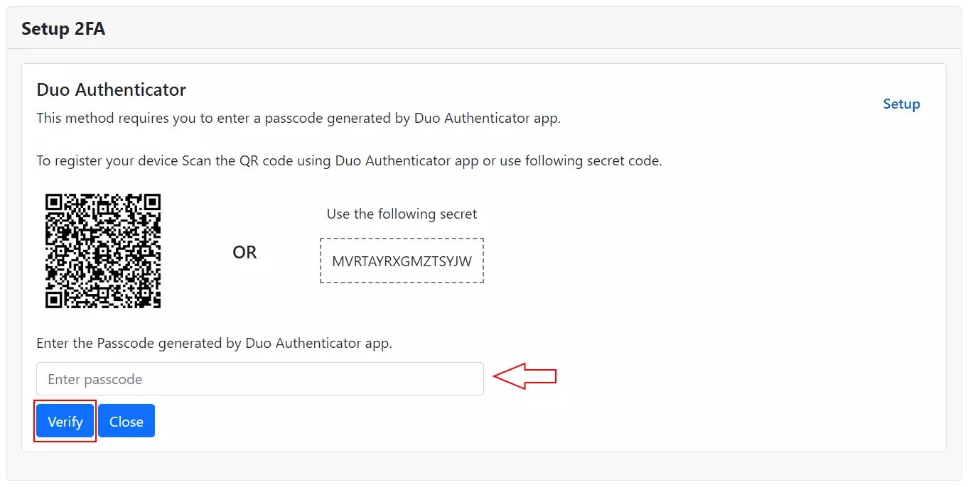Click the QR scan instruction sentence

[x=349, y=160]
